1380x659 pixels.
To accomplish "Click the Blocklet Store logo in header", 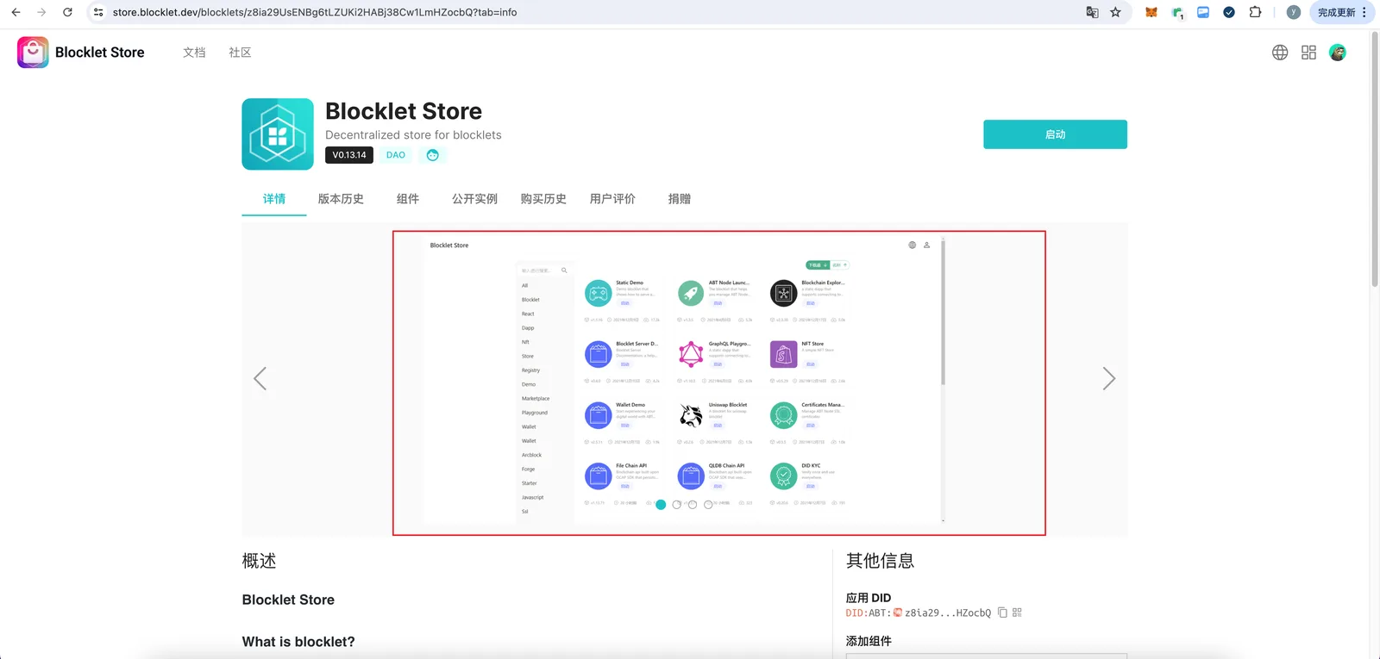I will tap(33, 53).
